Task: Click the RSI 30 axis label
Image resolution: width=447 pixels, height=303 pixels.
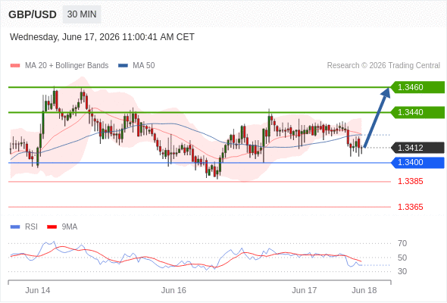Action: 402,271
